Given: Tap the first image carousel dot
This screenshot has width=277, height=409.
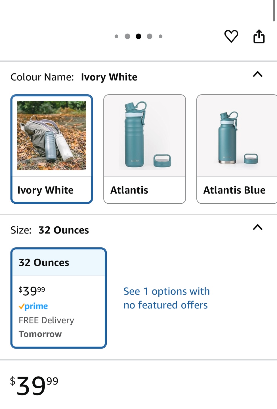Looking at the screenshot, I should tap(116, 36).
